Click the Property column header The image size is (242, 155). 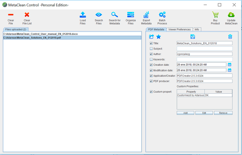click(191, 92)
